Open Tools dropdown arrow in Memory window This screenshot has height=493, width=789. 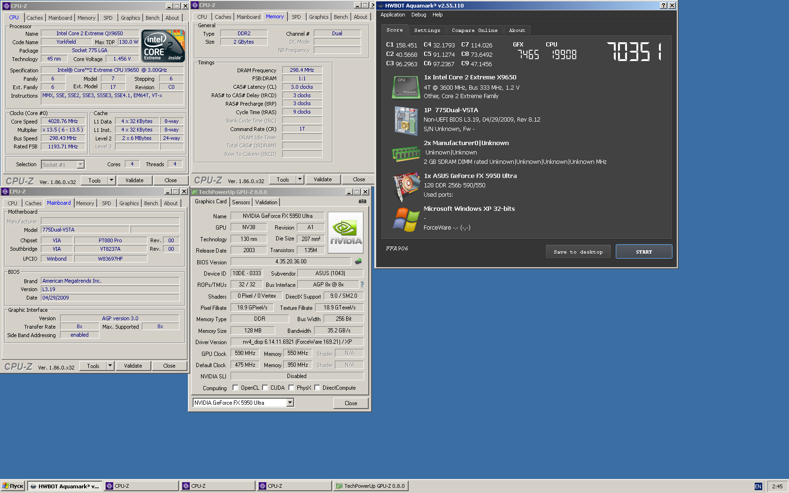(x=300, y=179)
